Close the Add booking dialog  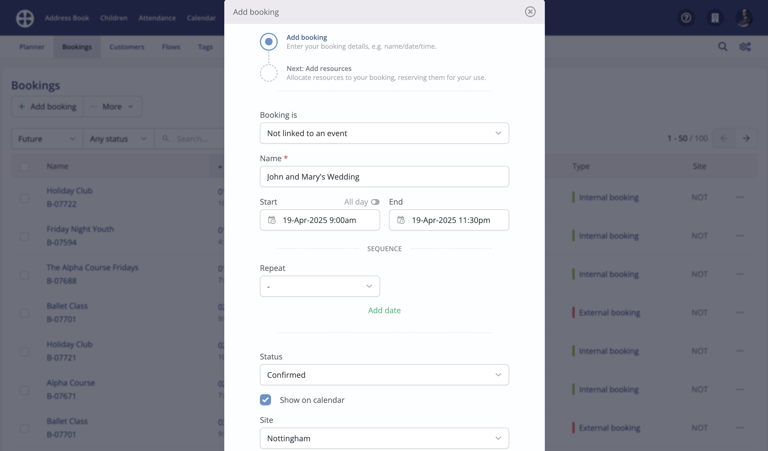click(530, 12)
